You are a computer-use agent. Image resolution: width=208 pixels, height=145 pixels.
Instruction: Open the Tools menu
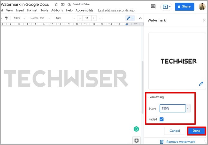tap(44, 10)
